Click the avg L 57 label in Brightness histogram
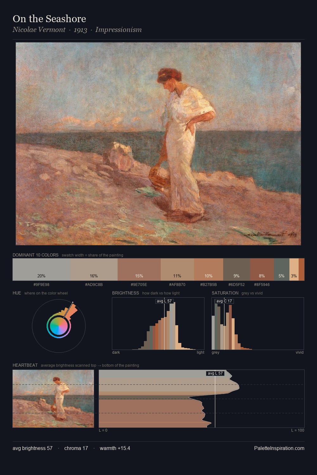317x475 pixels. [x=165, y=301]
